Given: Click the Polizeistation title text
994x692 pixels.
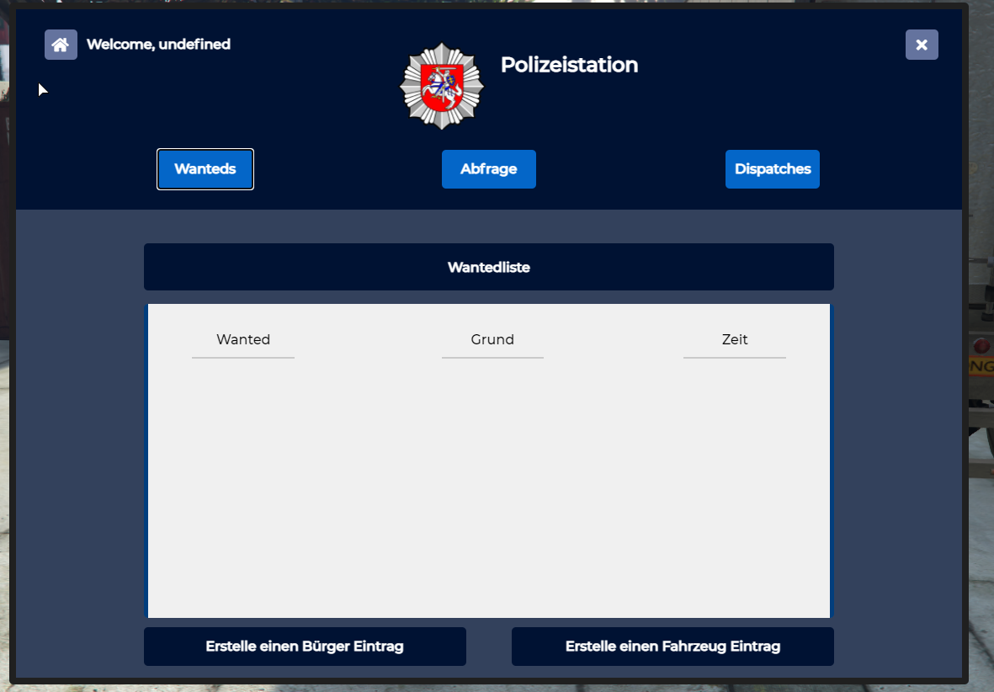Looking at the screenshot, I should (569, 65).
